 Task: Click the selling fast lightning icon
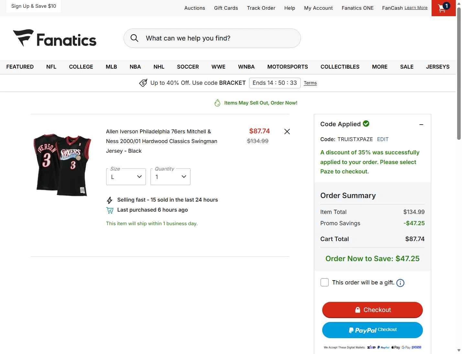[x=110, y=200]
